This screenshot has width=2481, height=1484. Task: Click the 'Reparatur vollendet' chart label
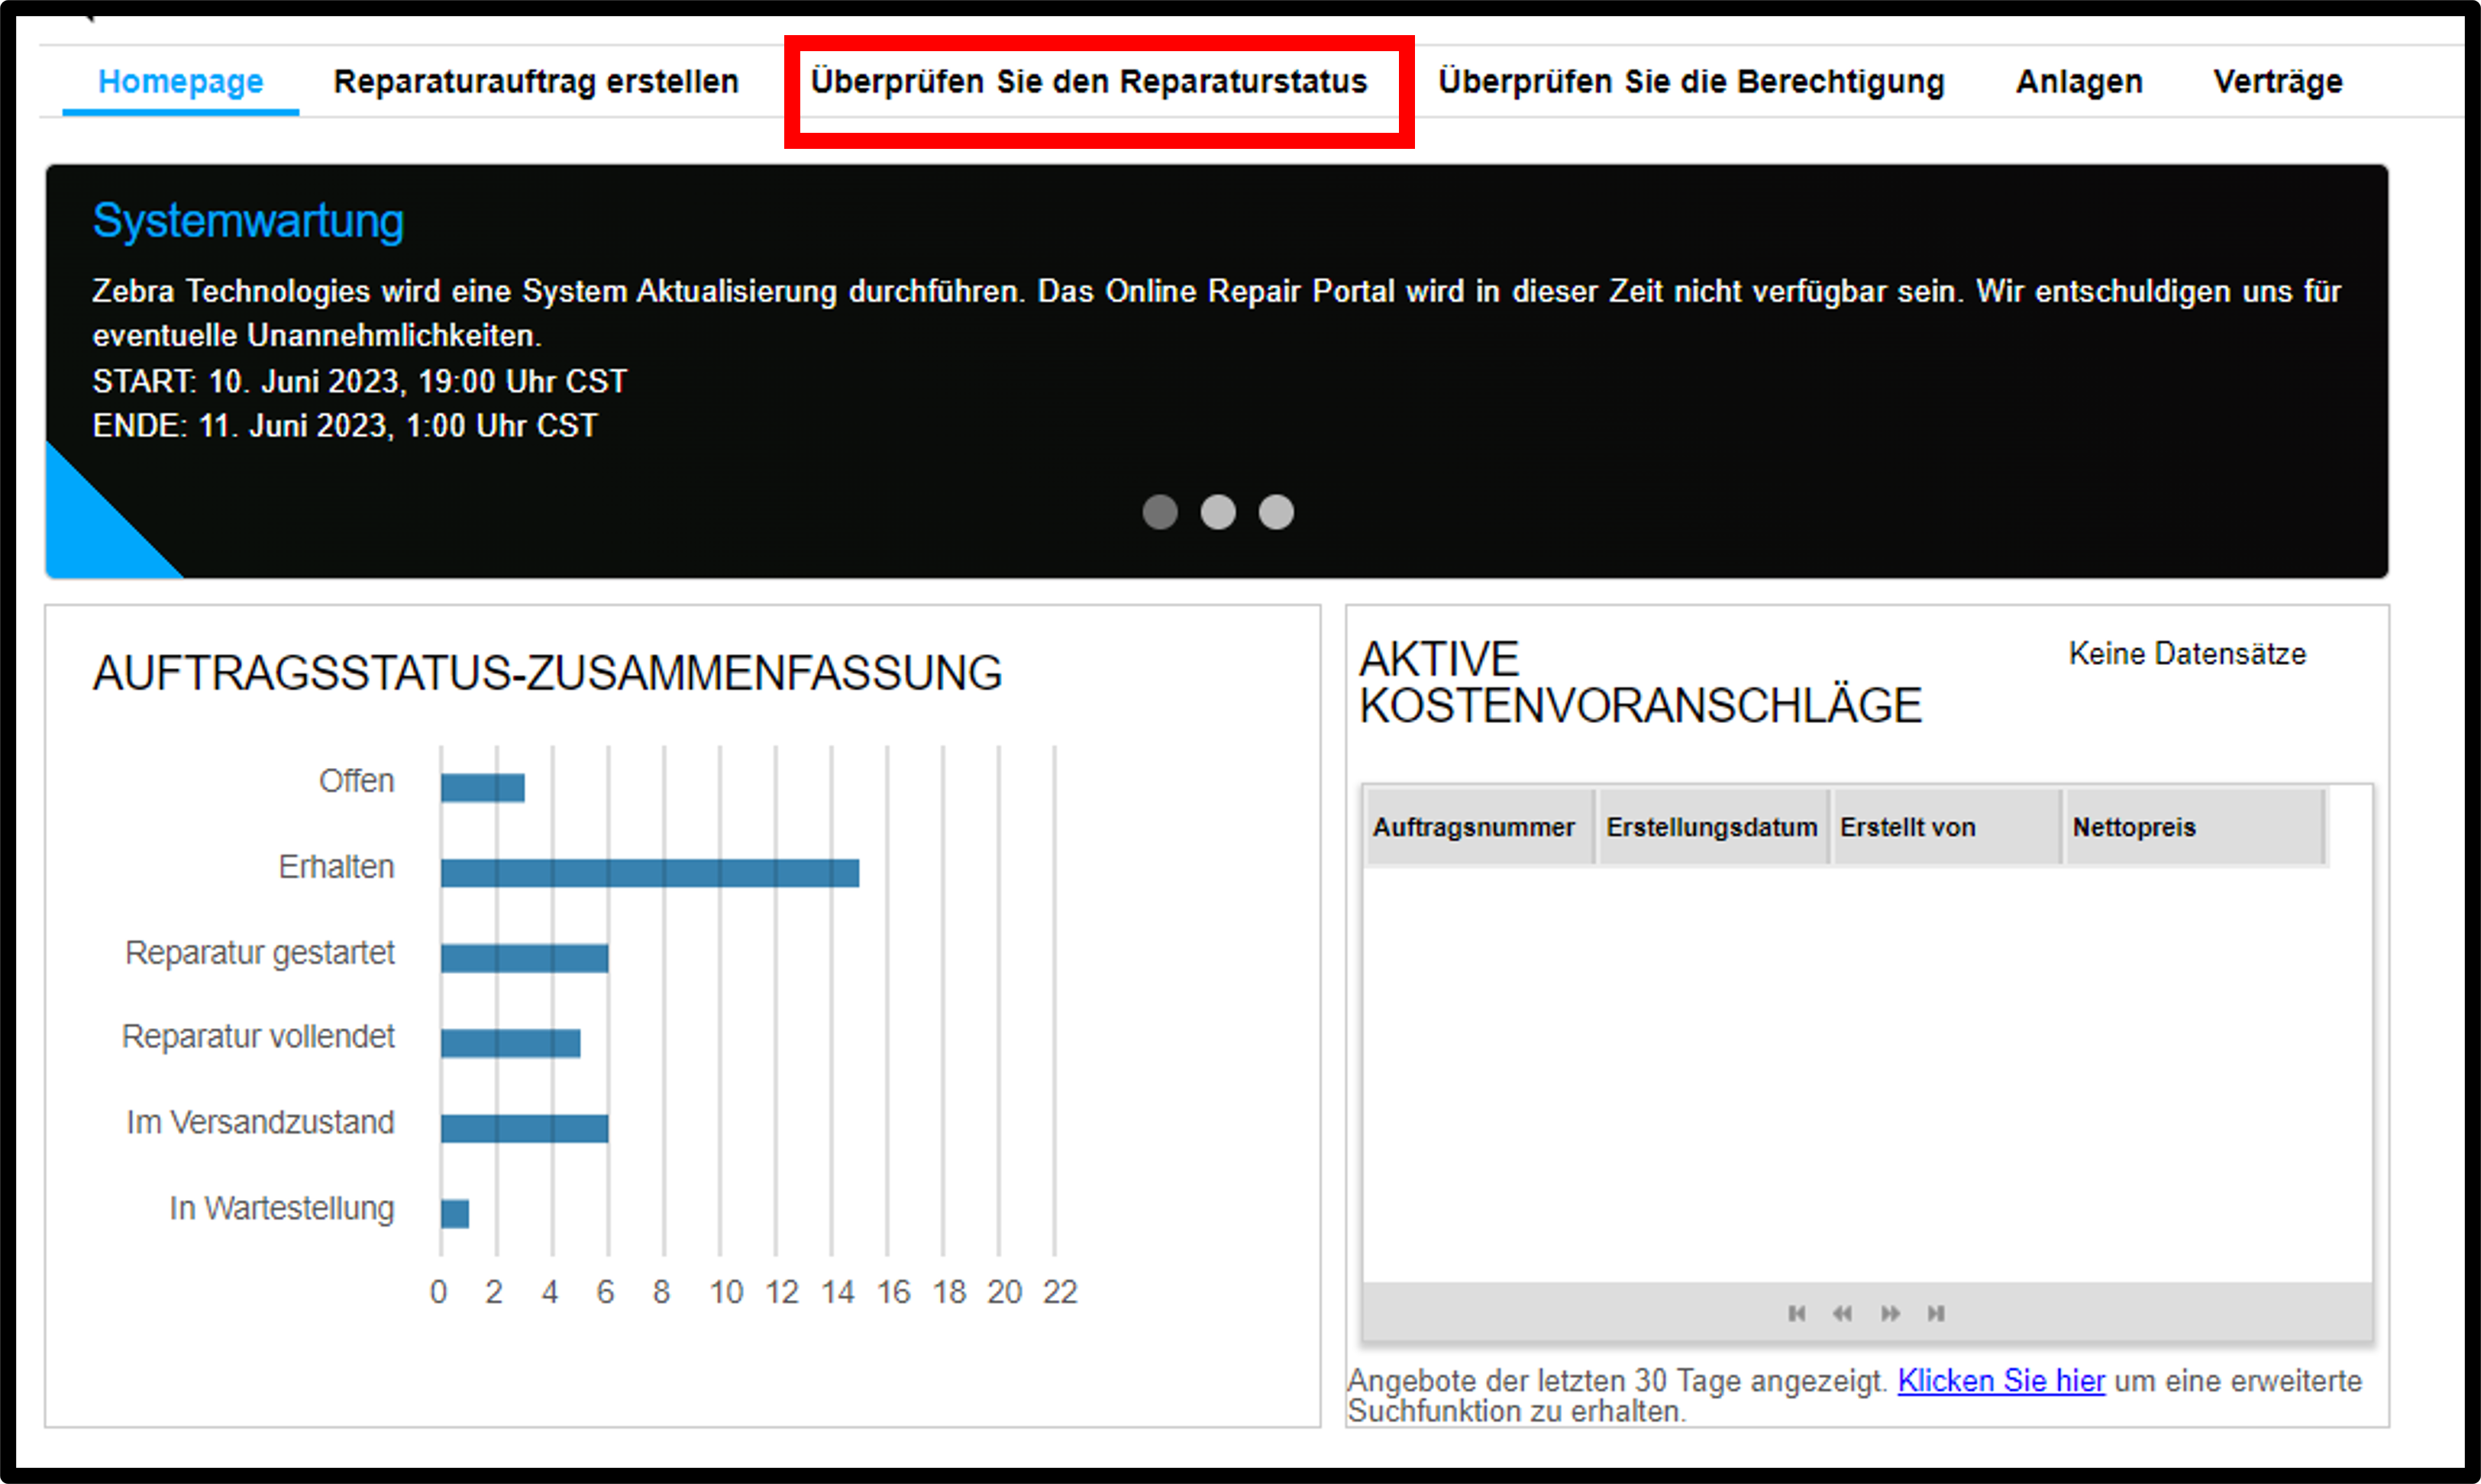(258, 1037)
